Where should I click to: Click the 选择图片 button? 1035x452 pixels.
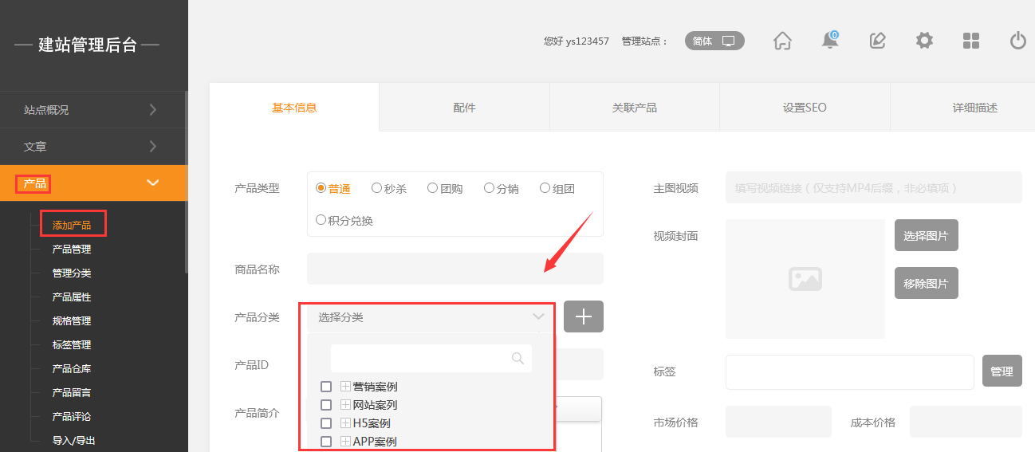coord(926,235)
